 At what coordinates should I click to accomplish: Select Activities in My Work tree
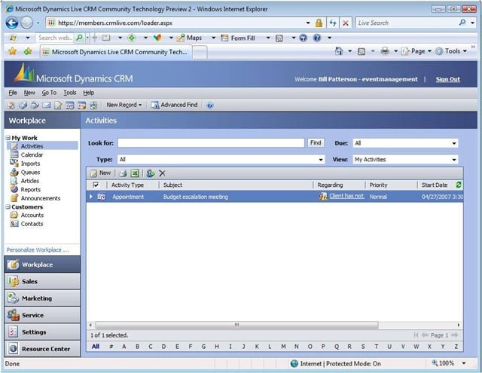(x=42, y=145)
